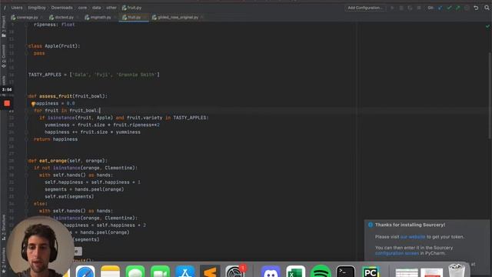Close the coverage.py tab

click(x=41, y=17)
